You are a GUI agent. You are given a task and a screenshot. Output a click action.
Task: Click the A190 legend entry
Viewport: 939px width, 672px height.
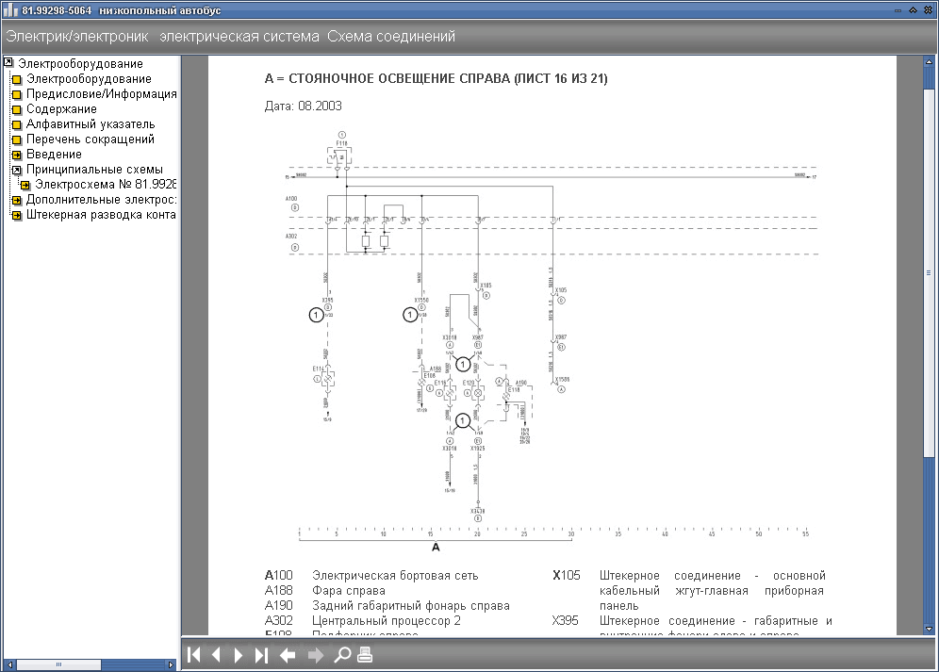point(387,605)
